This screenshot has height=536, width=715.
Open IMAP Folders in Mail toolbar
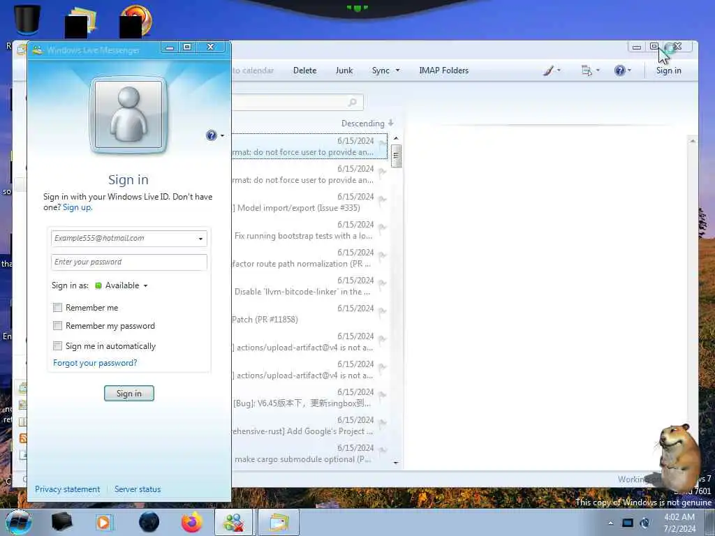click(443, 70)
